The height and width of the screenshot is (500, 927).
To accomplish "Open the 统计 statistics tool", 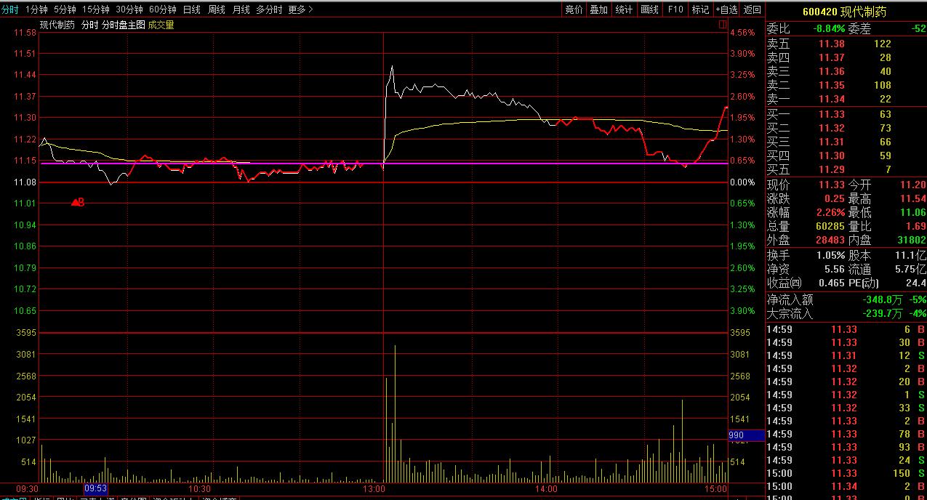I will point(624,9).
